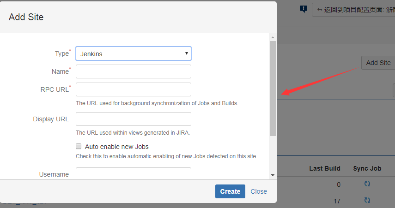Click sync icon in row with 17 builds
395x208 pixels.
click(367, 200)
